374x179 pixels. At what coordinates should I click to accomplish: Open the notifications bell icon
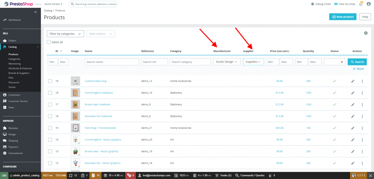(361, 4)
